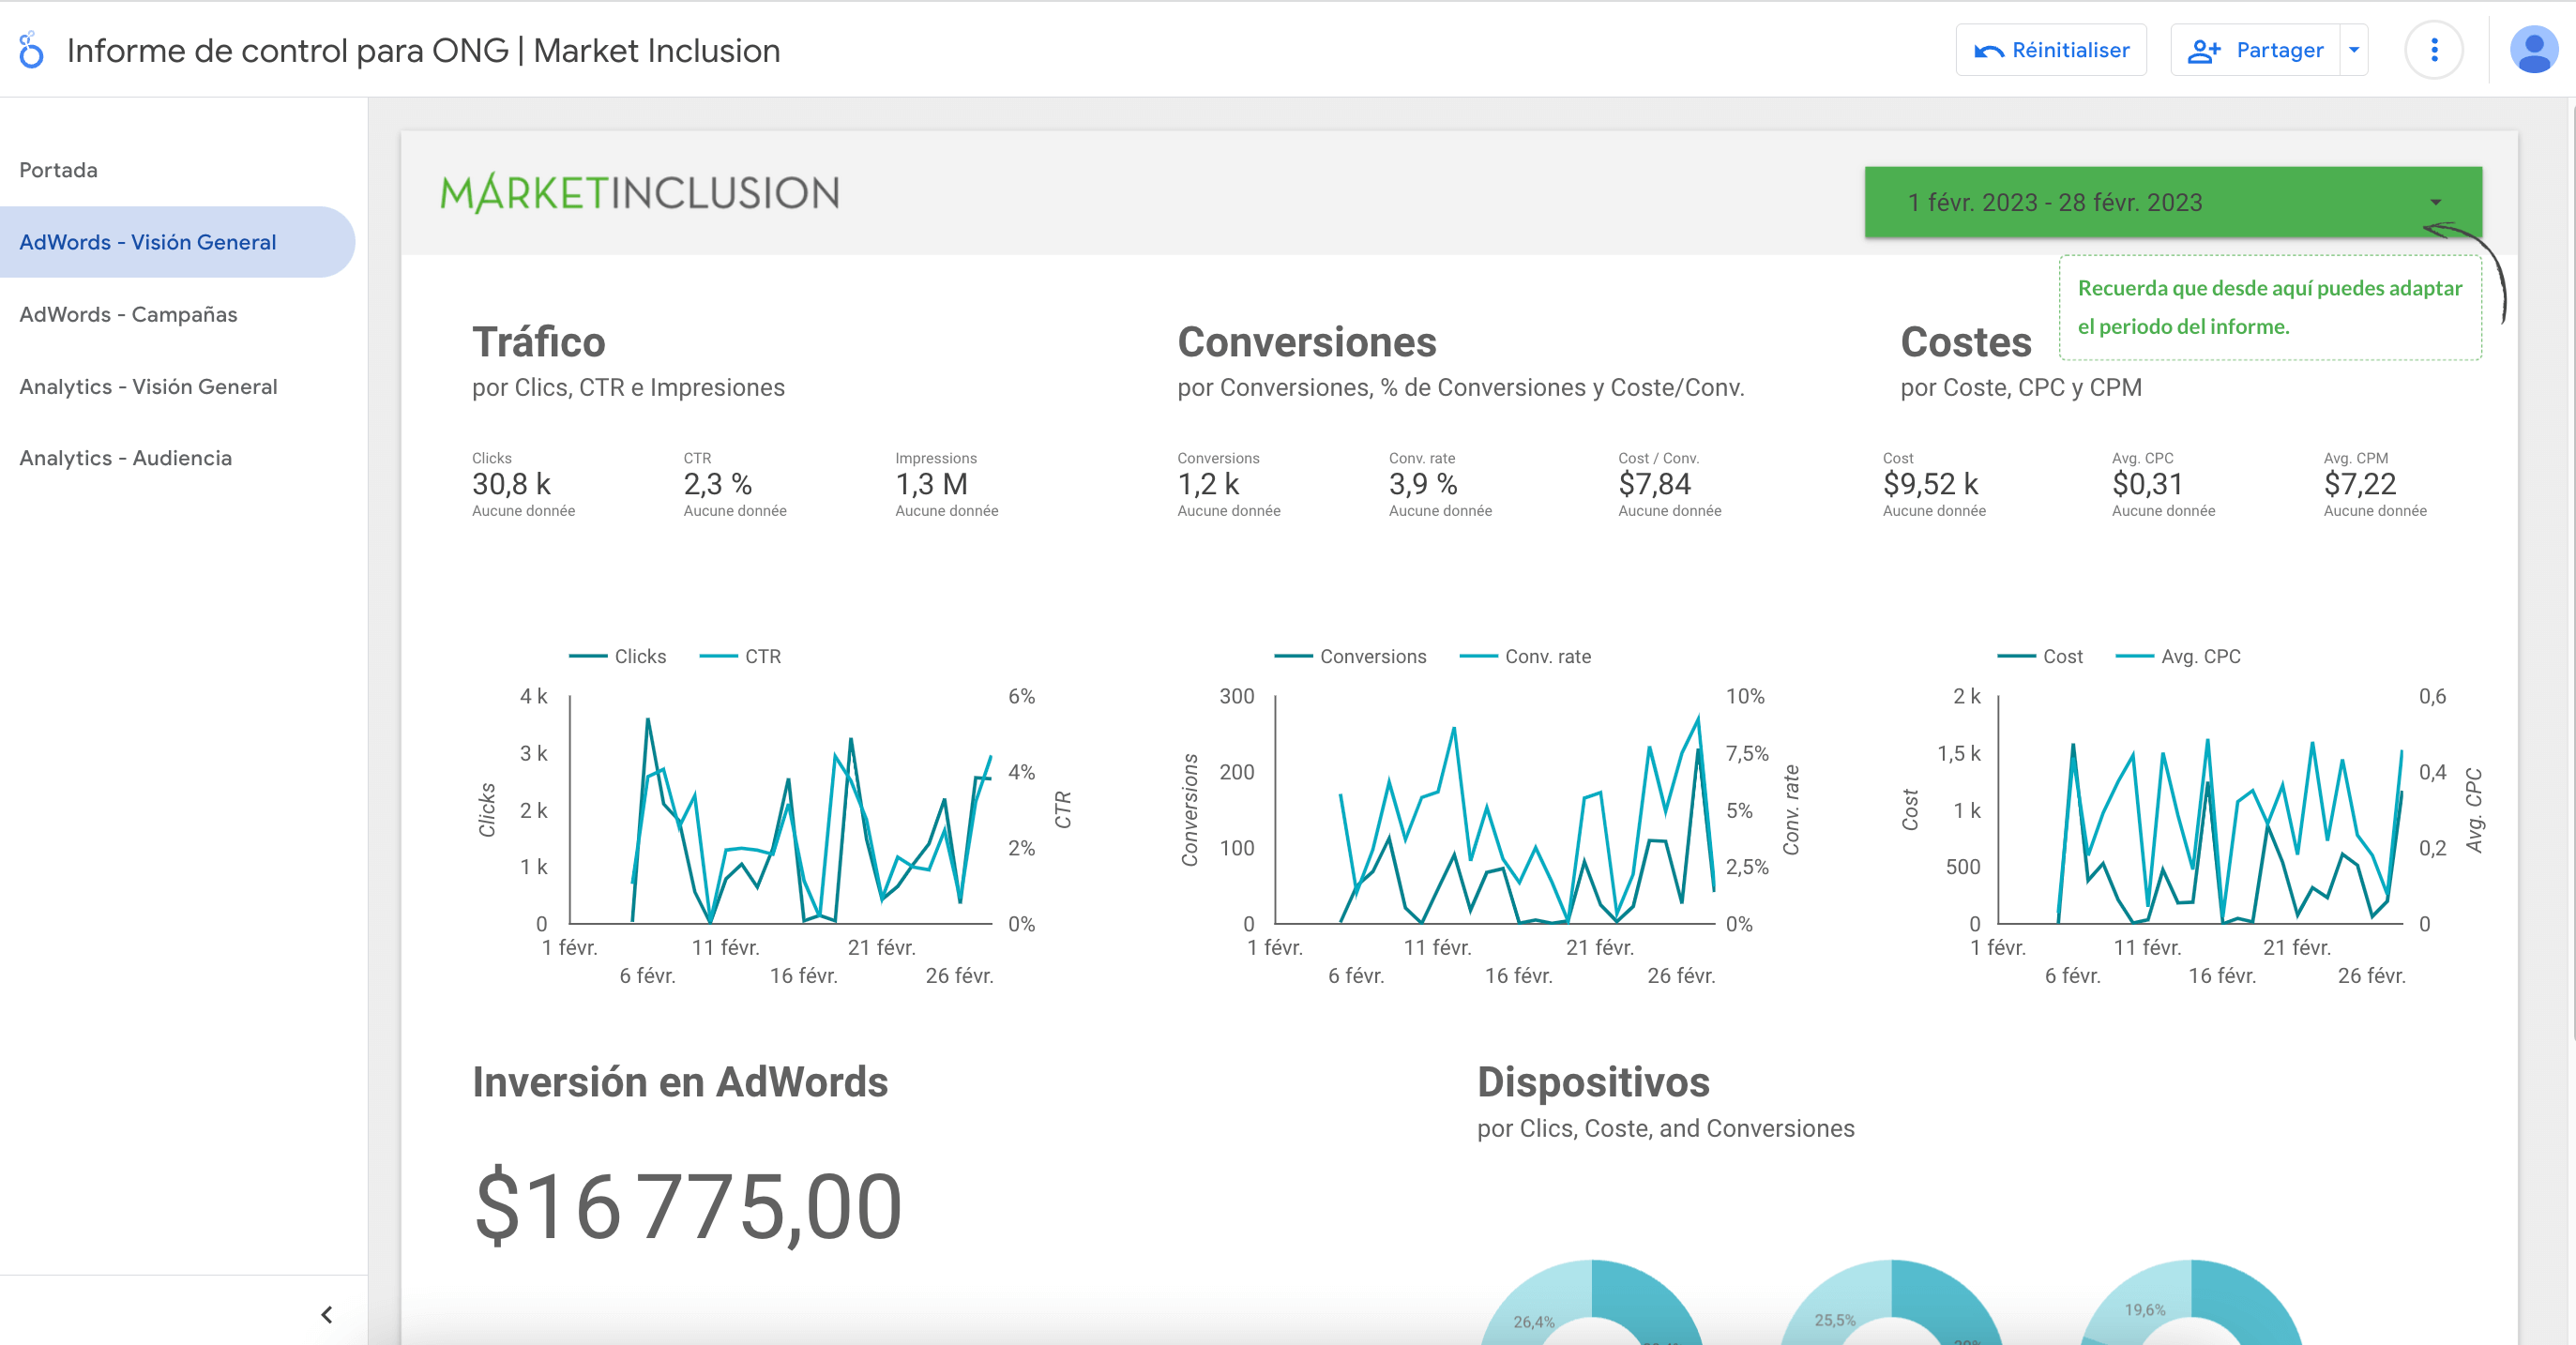Click the Partager share button

click(x=2255, y=50)
